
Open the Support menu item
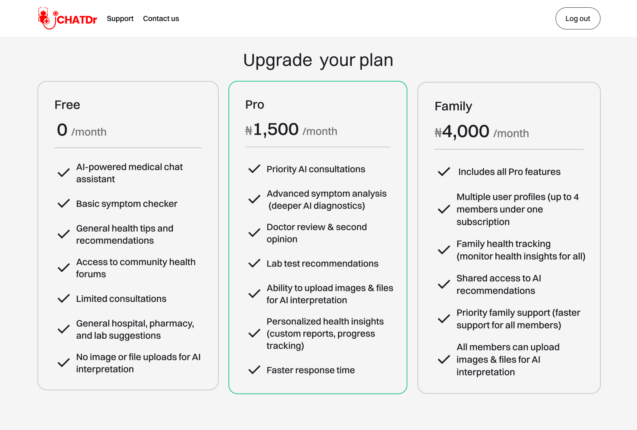point(120,18)
